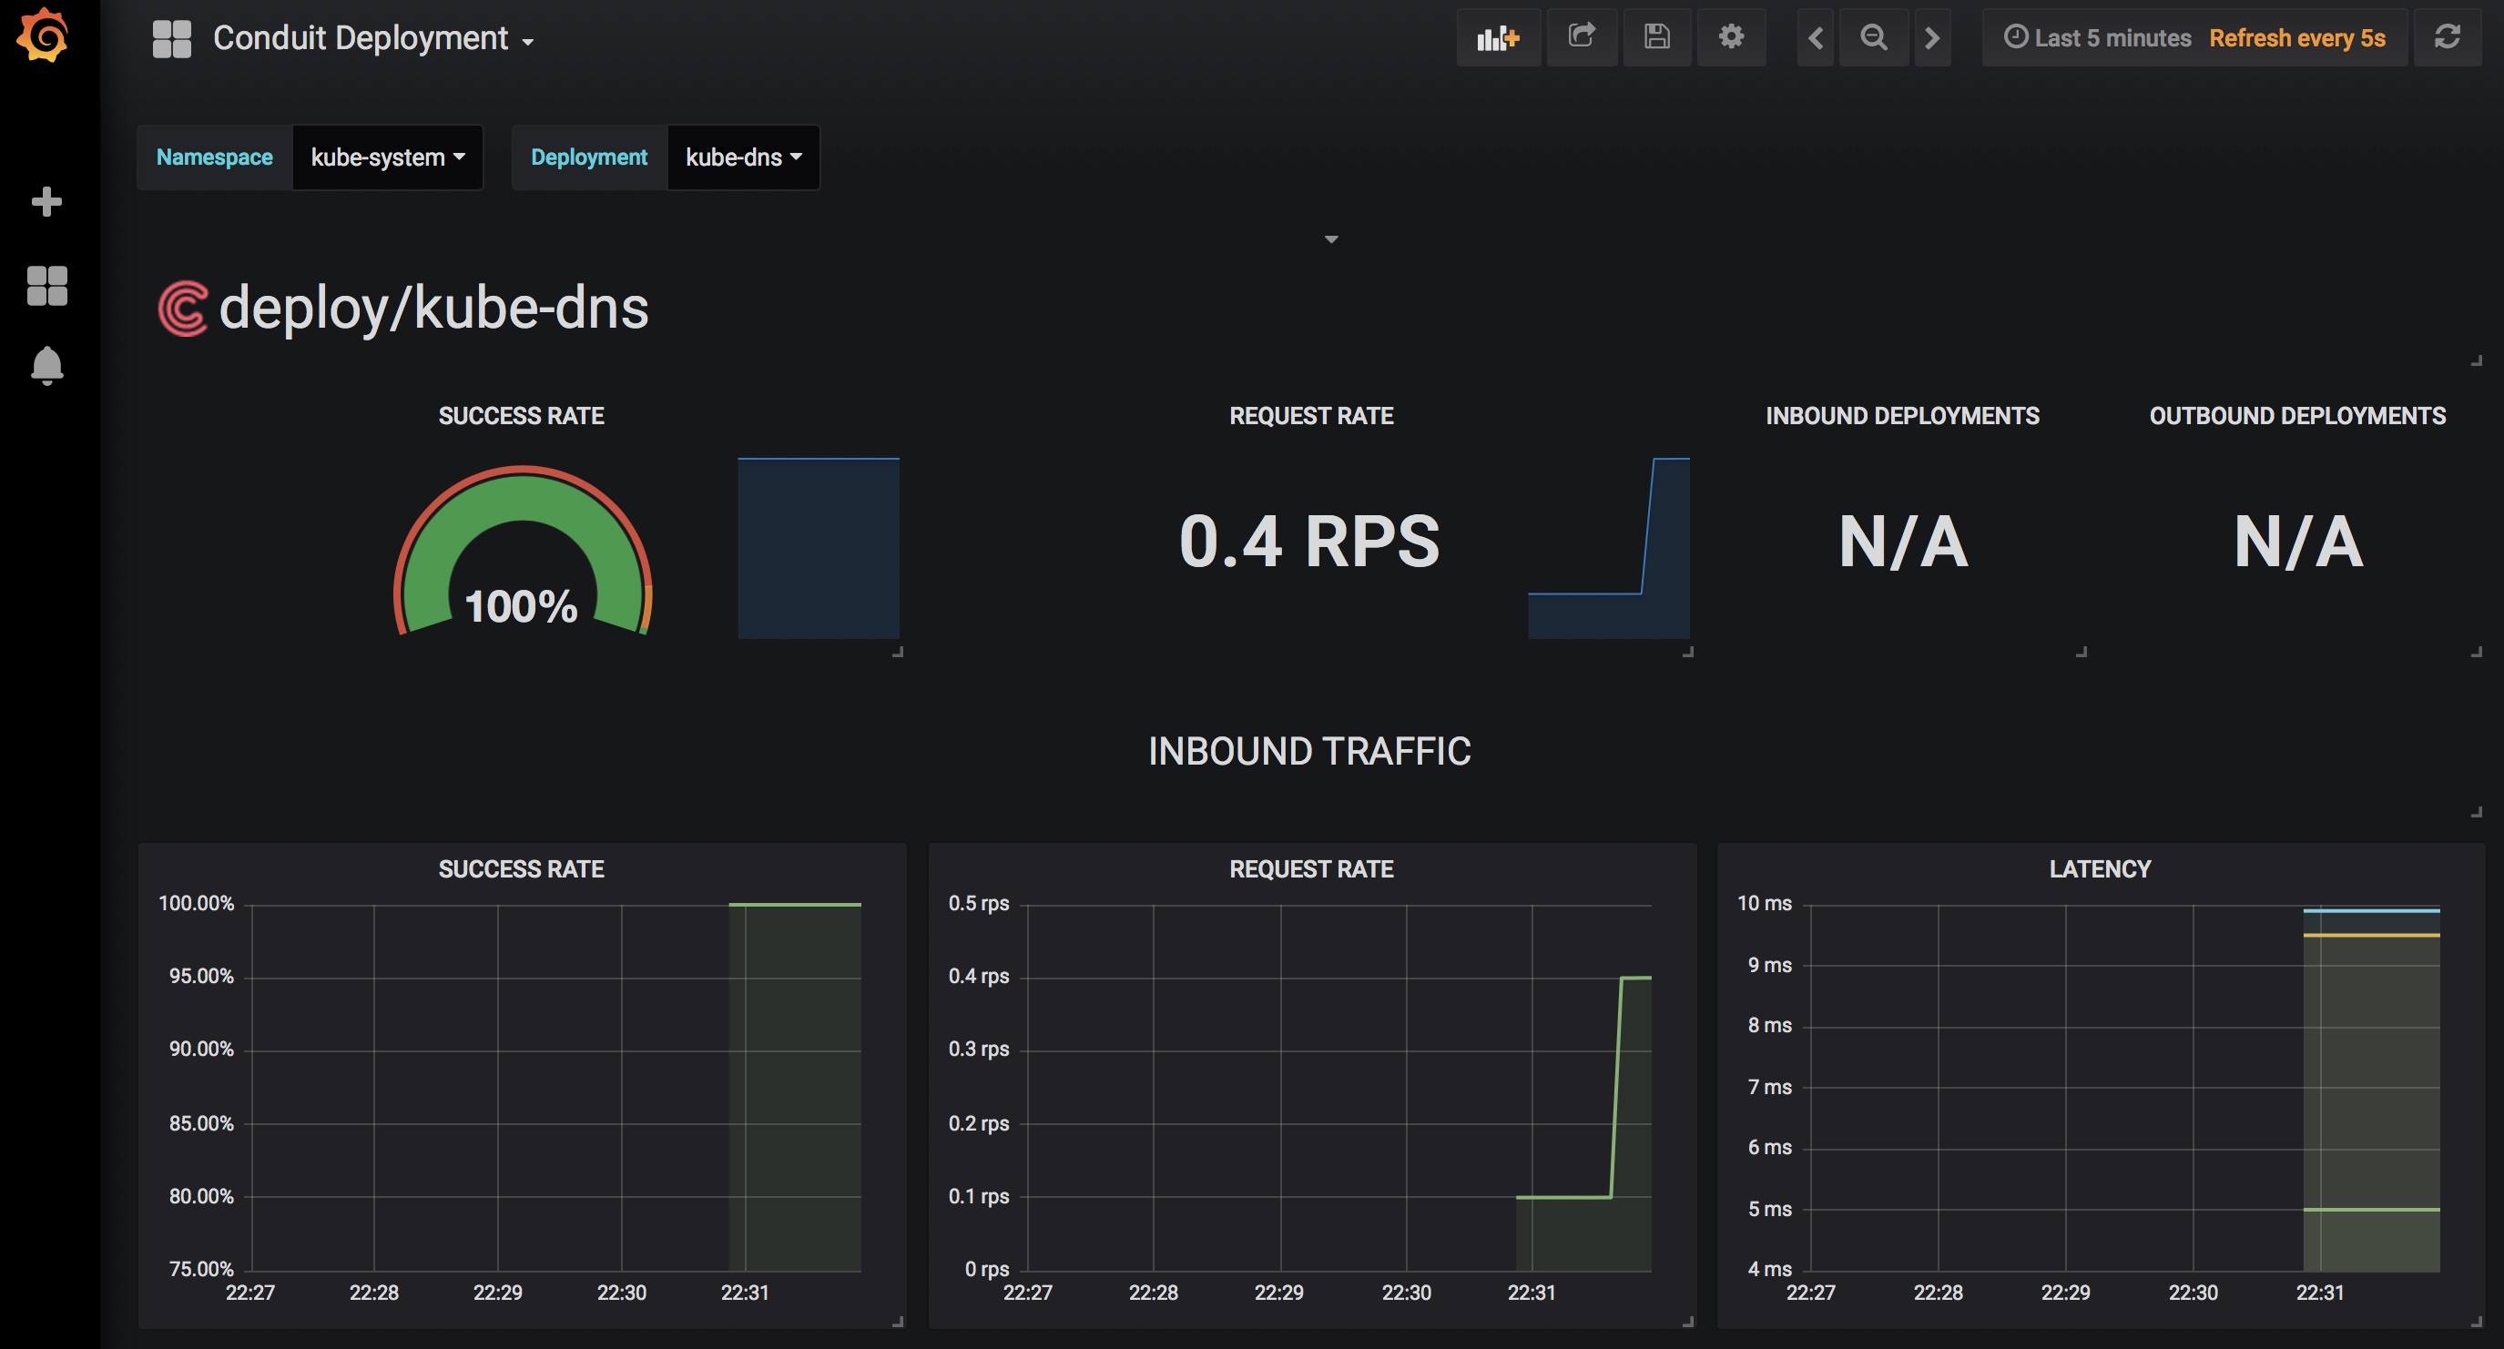Click the Namespace variable label

tap(214, 157)
